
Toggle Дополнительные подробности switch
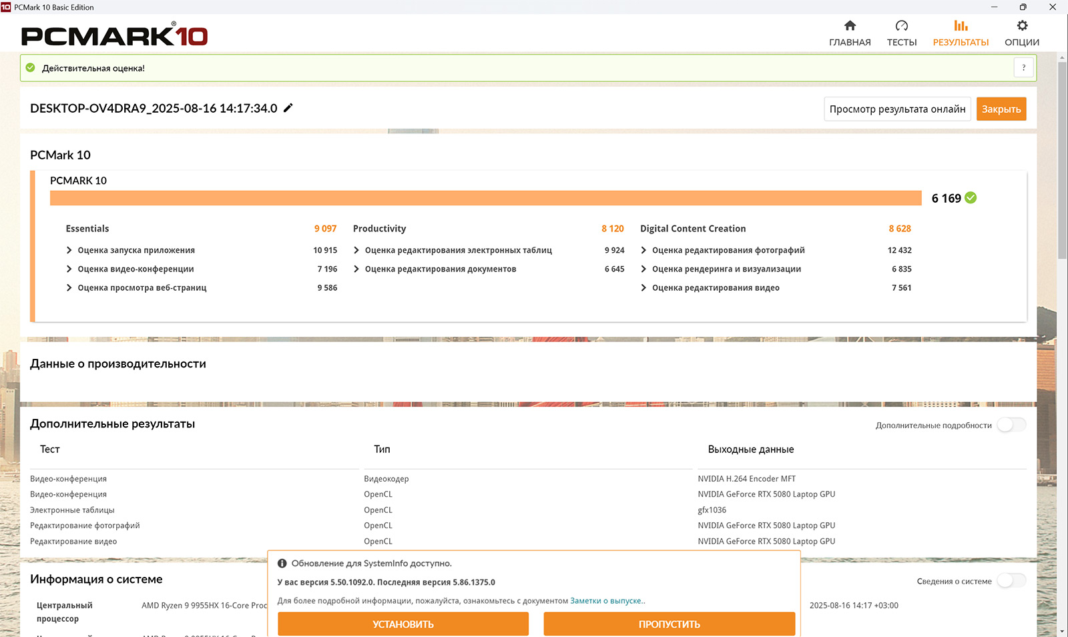coord(1011,425)
